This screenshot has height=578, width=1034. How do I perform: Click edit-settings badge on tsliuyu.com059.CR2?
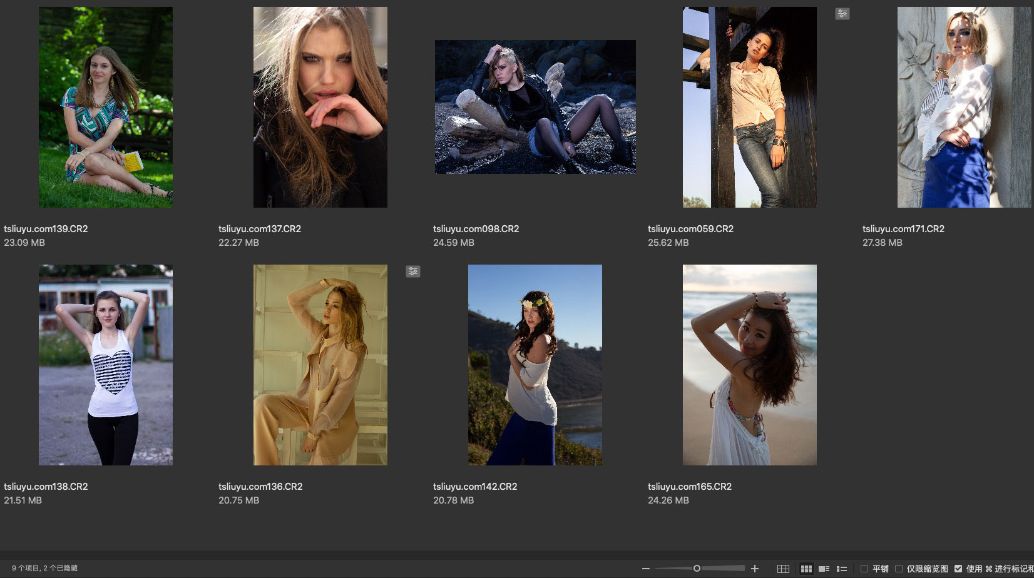(842, 14)
